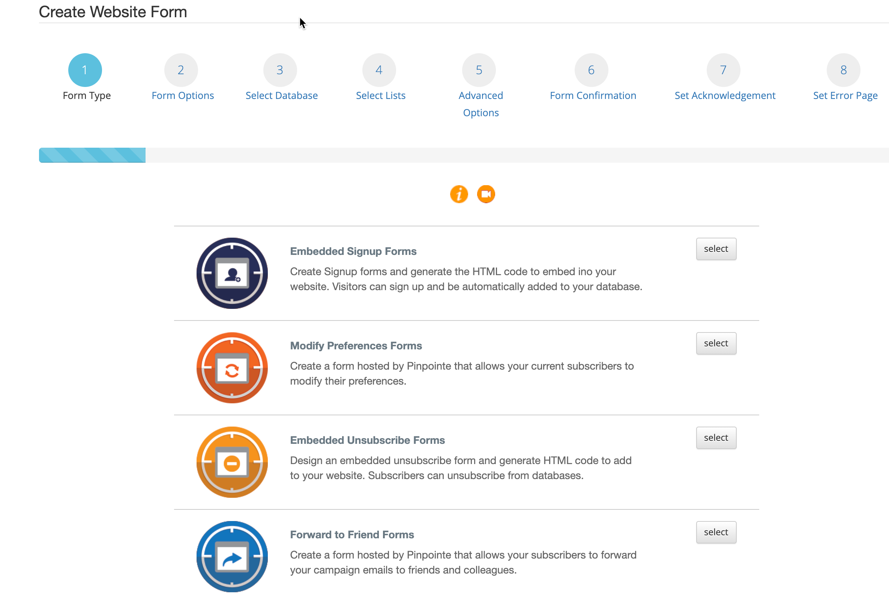The width and height of the screenshot is (889, 614).
Task: Click Modify Preferences Forms select button
Action: [x=716, y=343]
